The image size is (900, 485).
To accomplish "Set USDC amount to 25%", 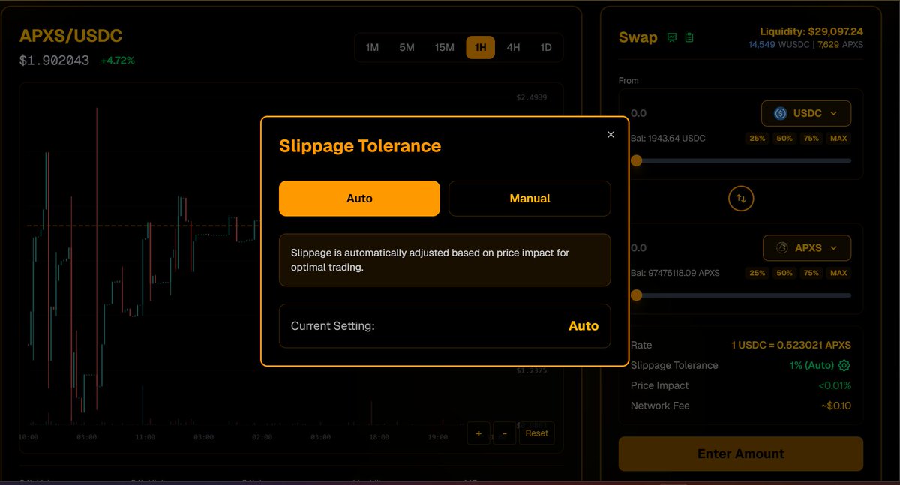I will 757,139.
